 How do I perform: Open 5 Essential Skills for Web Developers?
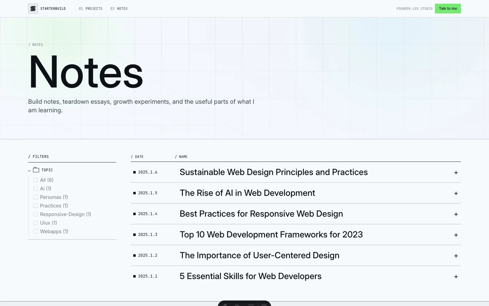(x=251, y=276)
